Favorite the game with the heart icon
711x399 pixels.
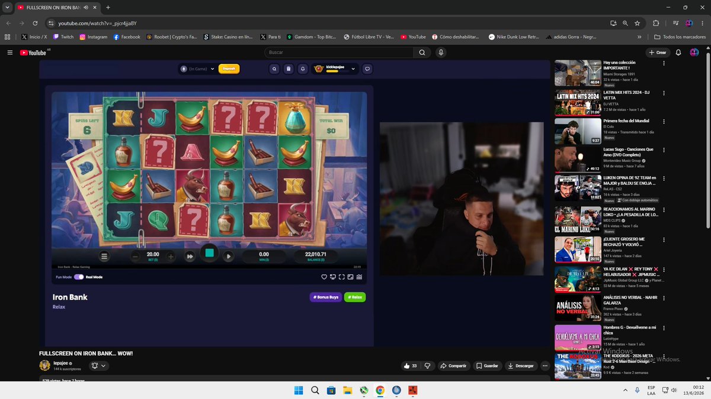(x=324, y=277)
